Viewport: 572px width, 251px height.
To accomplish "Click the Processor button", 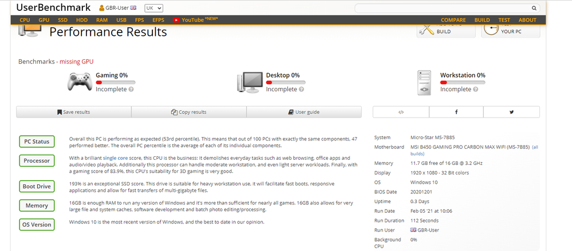I will pos(37,160).
